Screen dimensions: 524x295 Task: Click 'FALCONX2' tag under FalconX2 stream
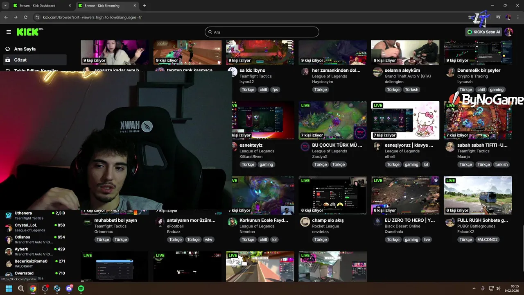tap(487, 240)
